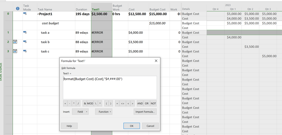Viewport: 282px width, 135px height.
Task: Select the Cost column header
Action: (139, 7)
